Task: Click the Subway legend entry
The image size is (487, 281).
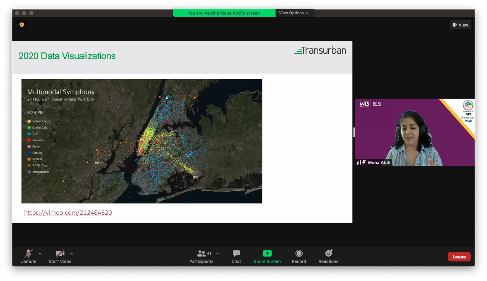Action: click(x=35, y=140)
